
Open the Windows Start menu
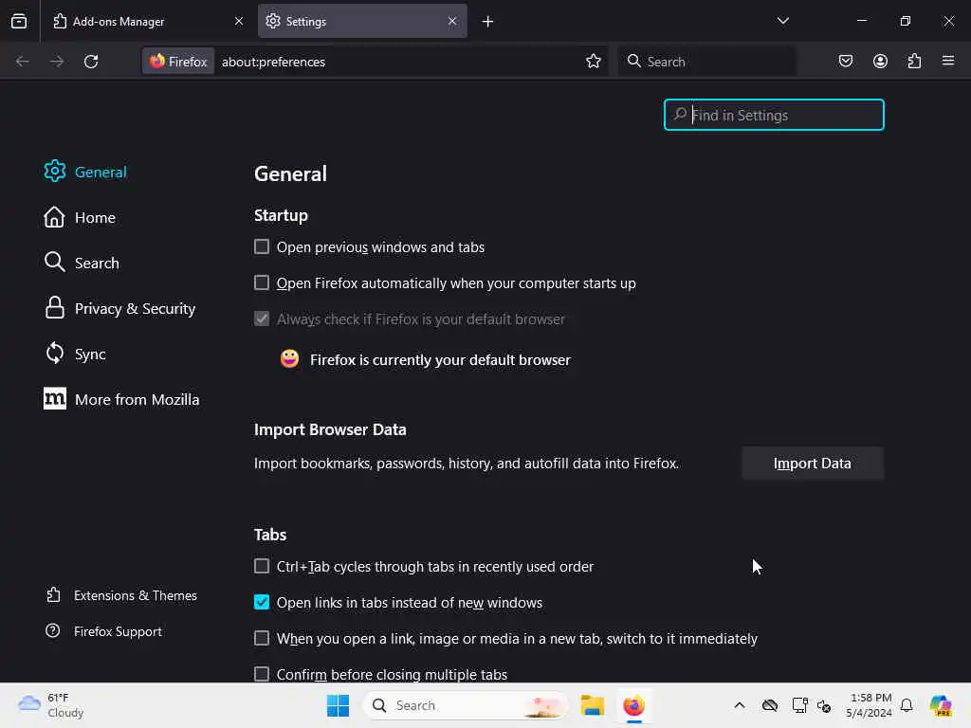(339, 705)
